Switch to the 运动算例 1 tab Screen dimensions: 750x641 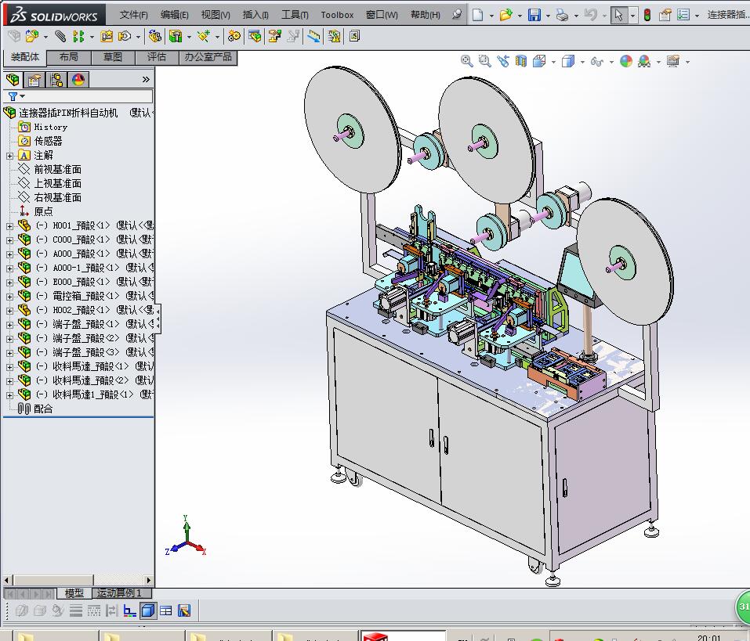[119, 592]
